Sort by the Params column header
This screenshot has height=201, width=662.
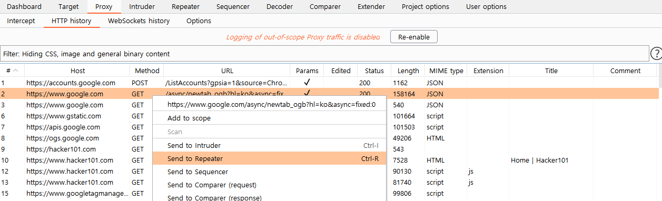pyautogui.click(x=307, y=71)
